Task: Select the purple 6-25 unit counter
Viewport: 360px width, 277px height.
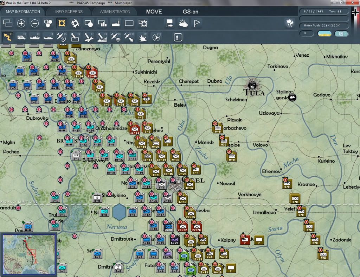Action: click(174, 240)
